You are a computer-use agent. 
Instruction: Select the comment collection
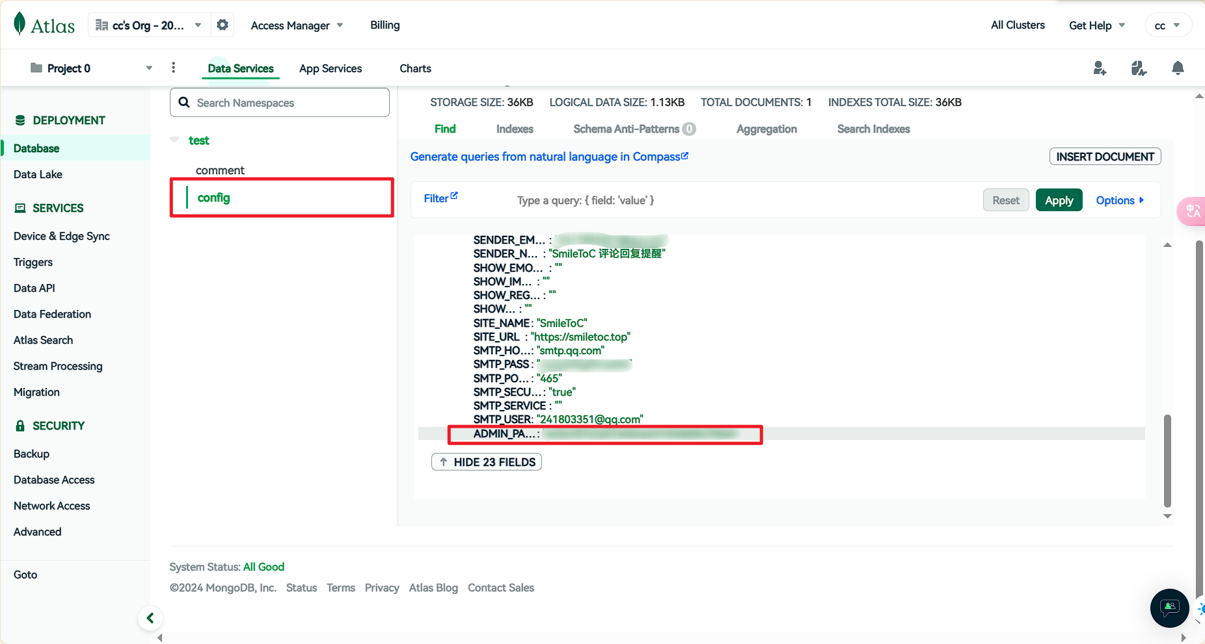coord(220,170)
